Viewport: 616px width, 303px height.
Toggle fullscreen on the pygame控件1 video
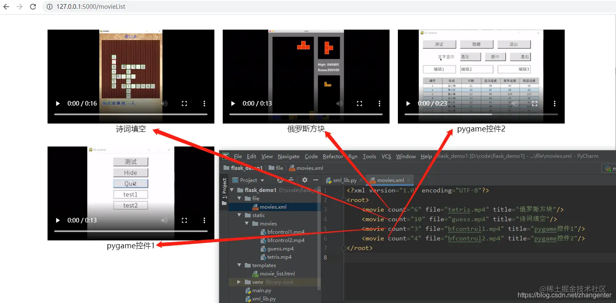tap(184, 220)
